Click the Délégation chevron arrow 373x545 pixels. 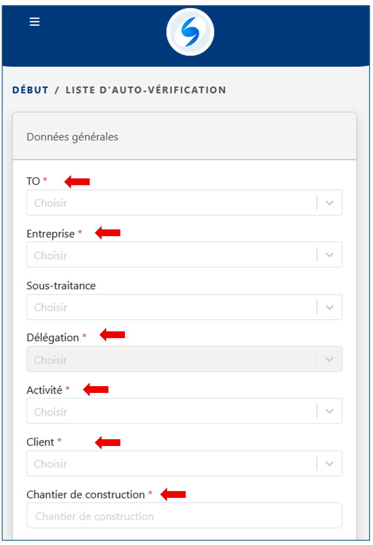pos(330,360)
